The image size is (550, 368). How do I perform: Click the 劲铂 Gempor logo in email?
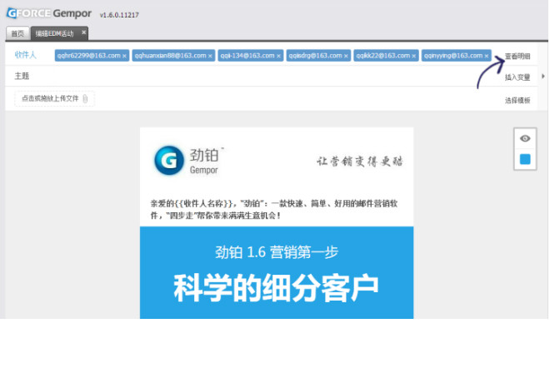pyautogui.click(x=188, y=160)
